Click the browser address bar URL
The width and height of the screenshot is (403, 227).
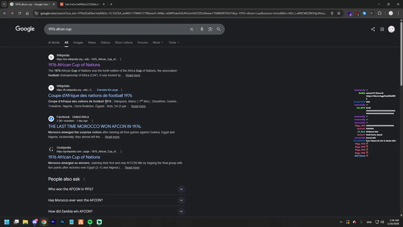[x=183, y=13]
